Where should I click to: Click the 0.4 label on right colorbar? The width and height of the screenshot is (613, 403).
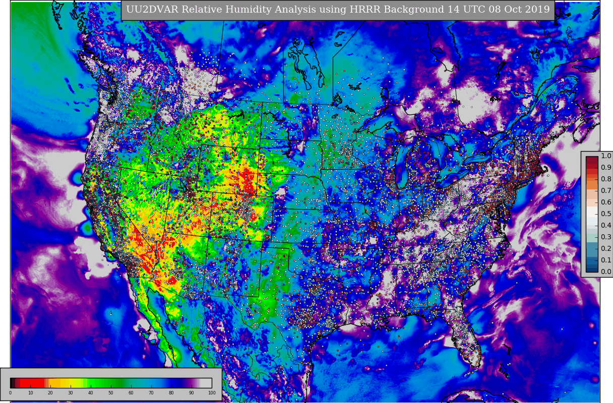pos(606,225)
